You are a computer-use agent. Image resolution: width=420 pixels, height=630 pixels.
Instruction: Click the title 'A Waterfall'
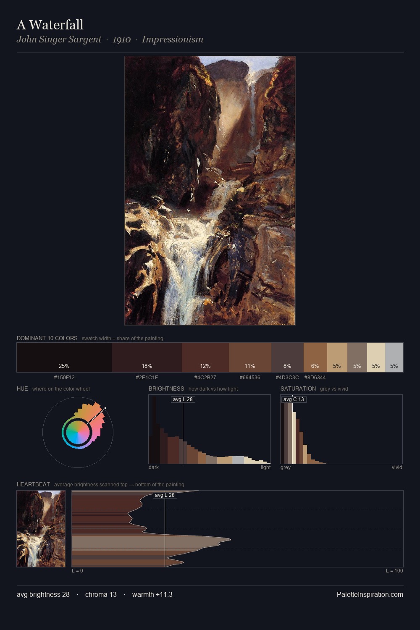pos(50,25)
